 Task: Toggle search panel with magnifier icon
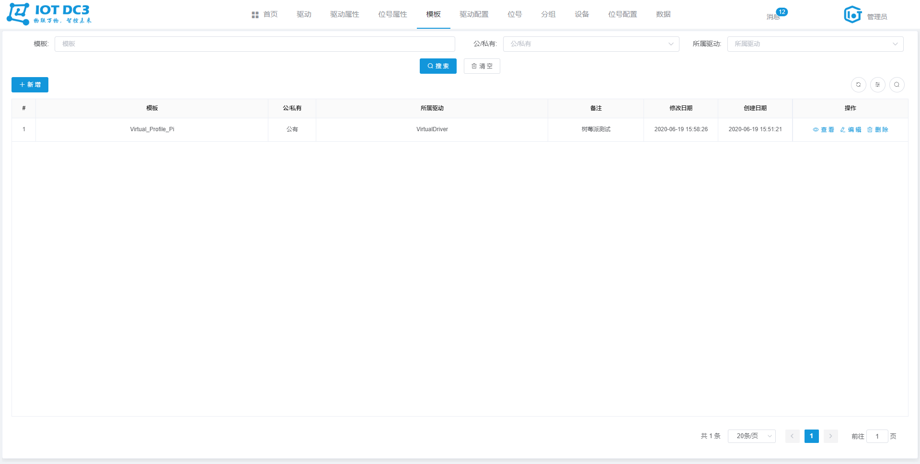click(897, 85)
